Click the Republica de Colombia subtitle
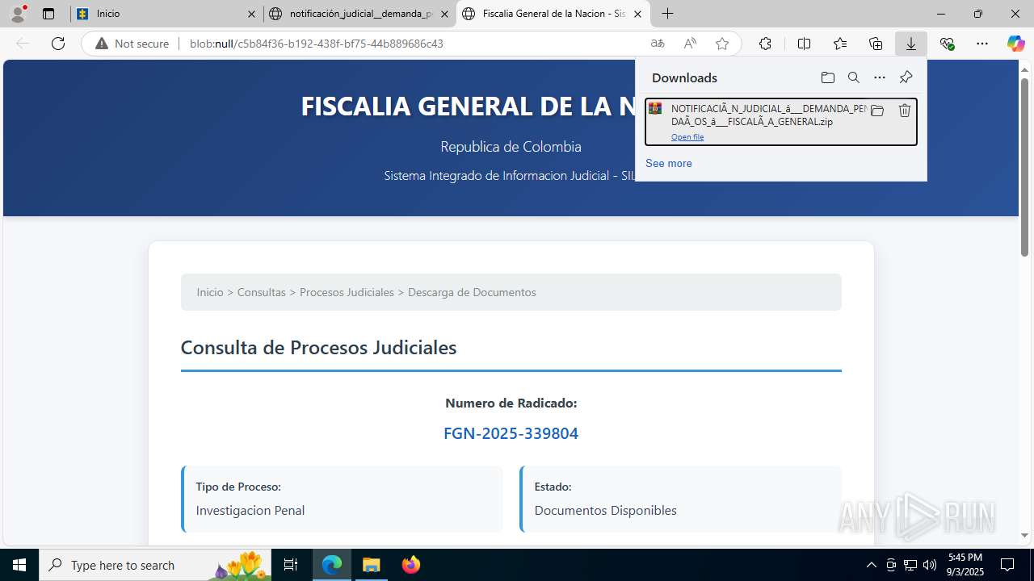 tap(511, 146)
